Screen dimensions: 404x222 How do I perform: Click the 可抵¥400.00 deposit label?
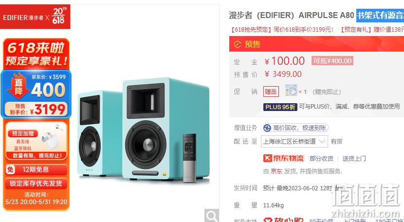click(x=332, y=61)
